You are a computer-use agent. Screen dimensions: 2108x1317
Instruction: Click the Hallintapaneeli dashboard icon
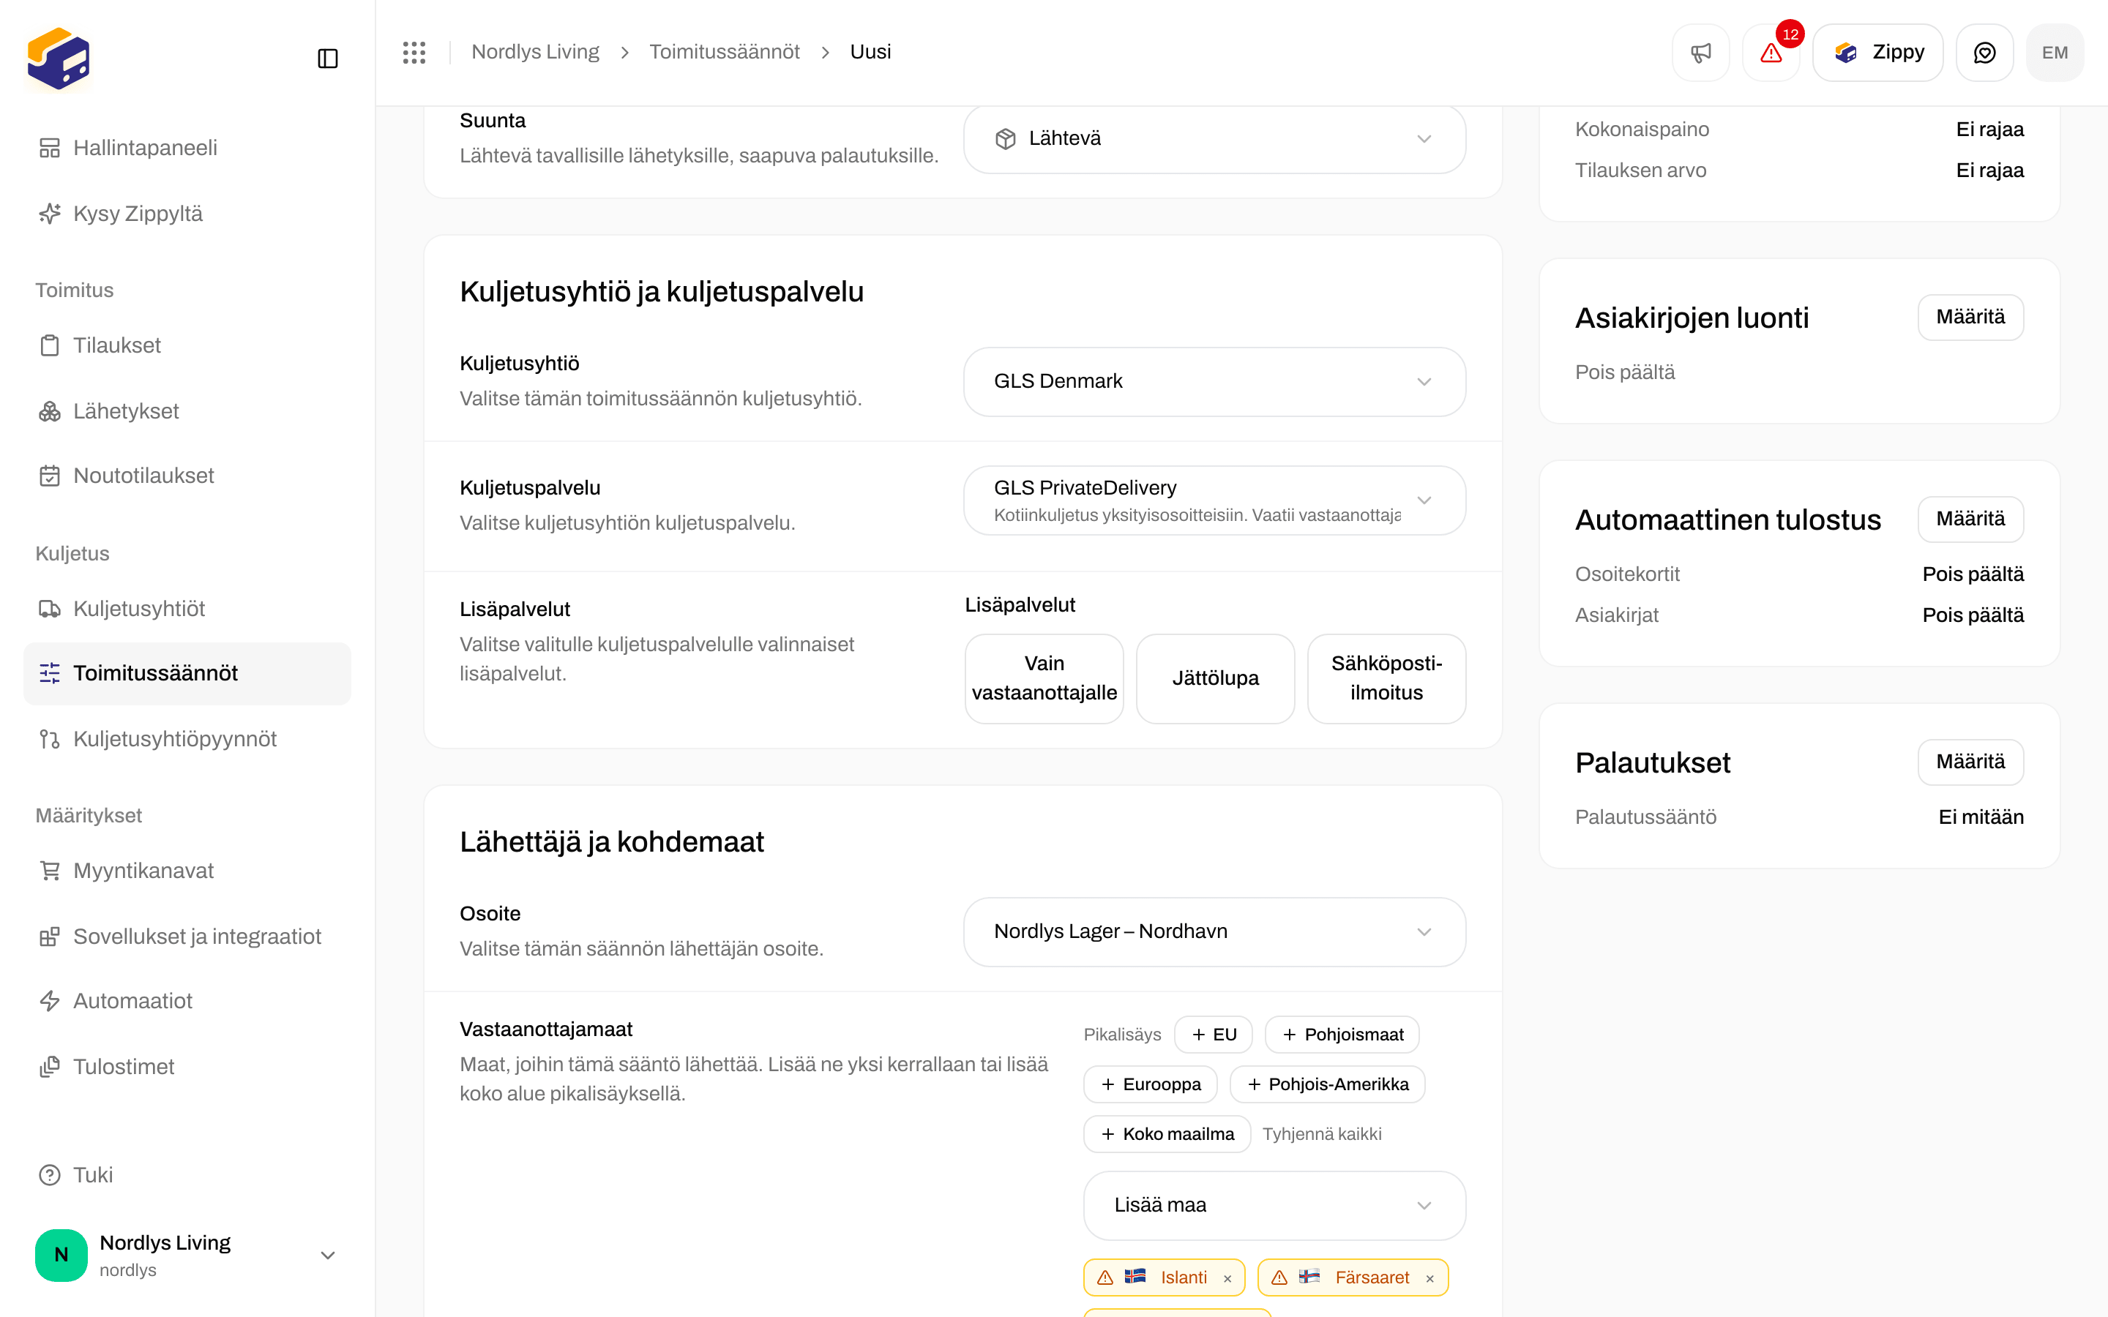(50, 148)
